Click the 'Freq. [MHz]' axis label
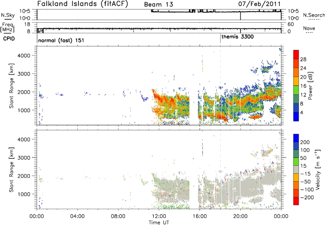 tap(7, 28)
